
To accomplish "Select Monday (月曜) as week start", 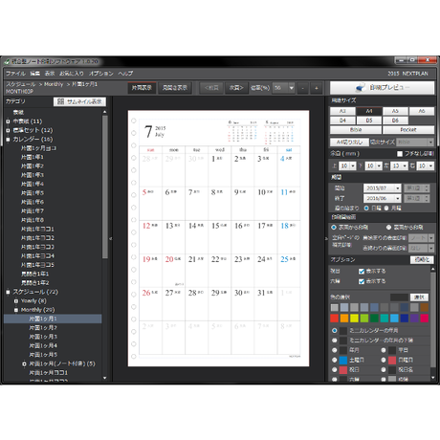I will 386,209.
